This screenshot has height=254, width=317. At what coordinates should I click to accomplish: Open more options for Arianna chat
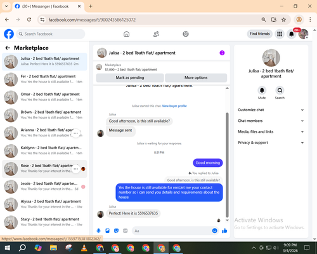[76, 133]
